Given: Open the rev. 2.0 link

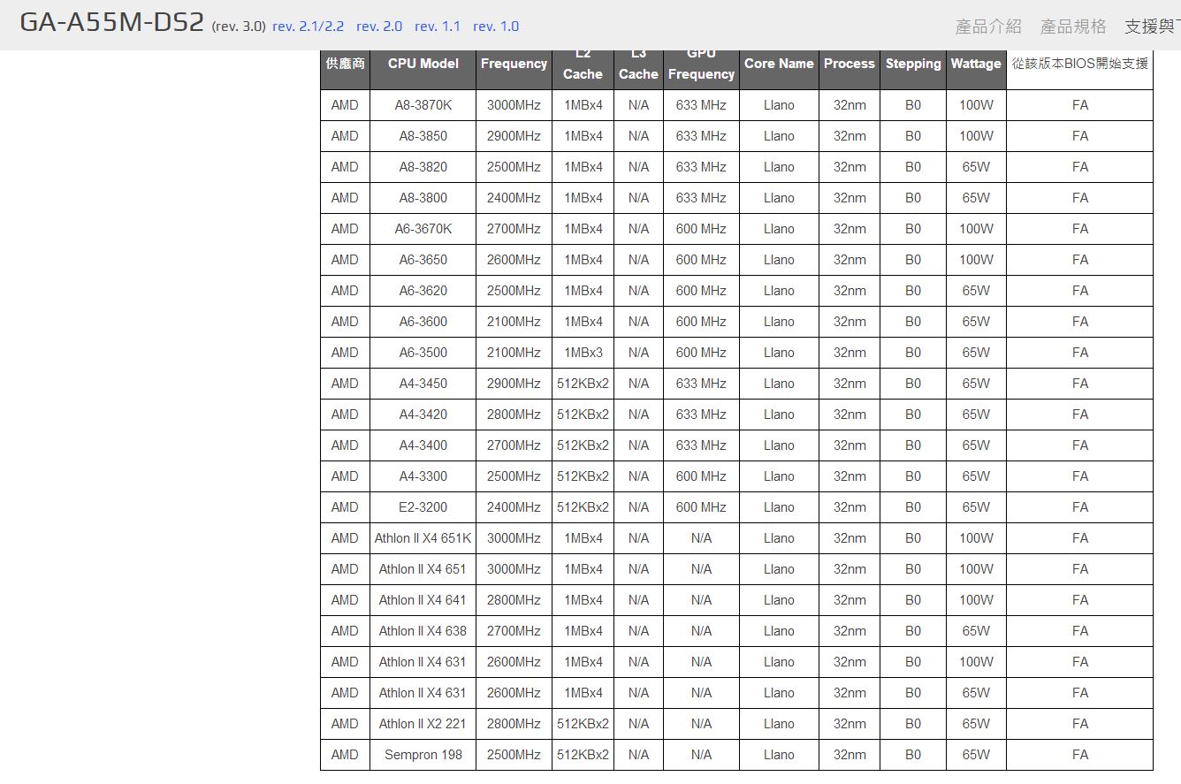Looking at the screenshot, I should [x=379, y=27].
